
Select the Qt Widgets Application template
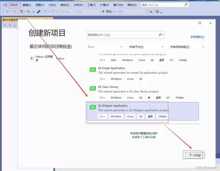coord(143,112)
